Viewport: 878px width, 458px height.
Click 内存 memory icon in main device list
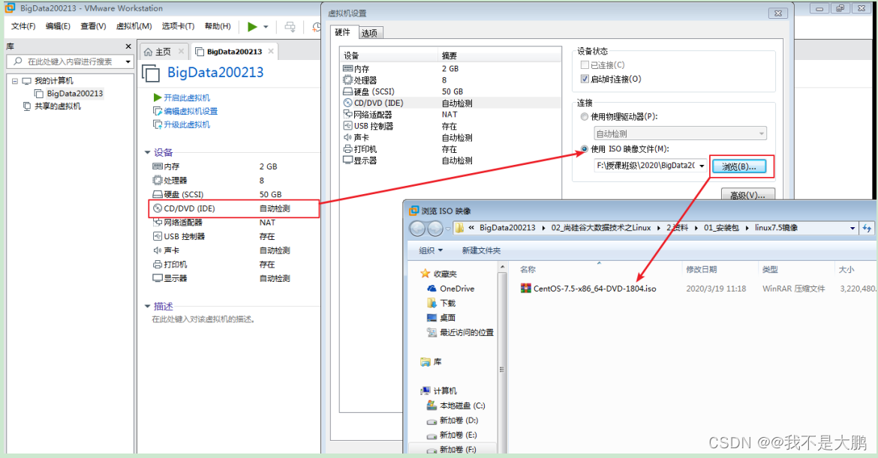pyautogui.click(x=158, y=166)
